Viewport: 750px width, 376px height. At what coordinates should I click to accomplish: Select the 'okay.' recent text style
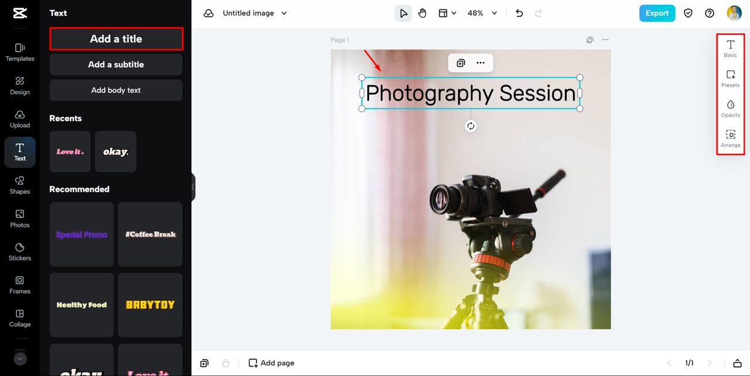tap(116, 151)
